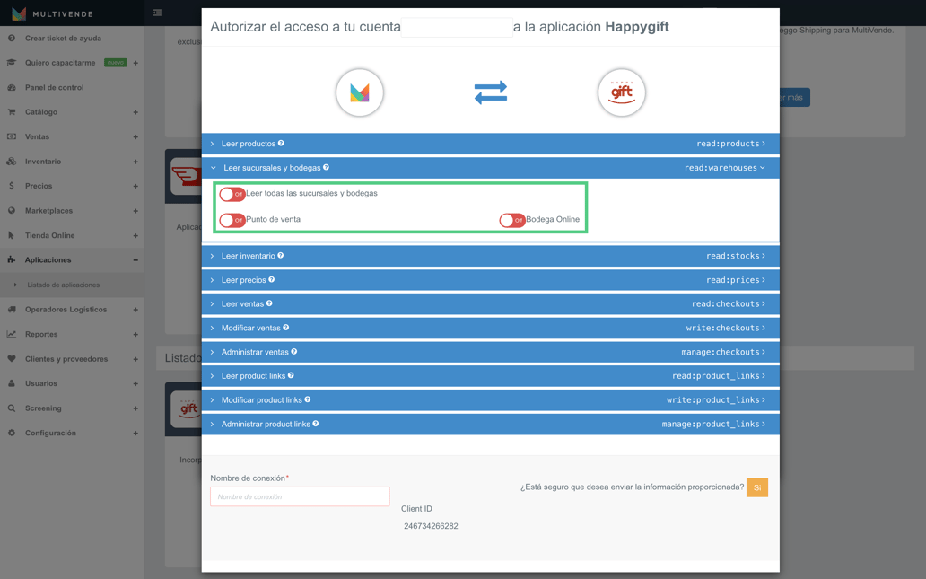
Task: Click the write:checkouts scope label
Action: coord(723,328)
